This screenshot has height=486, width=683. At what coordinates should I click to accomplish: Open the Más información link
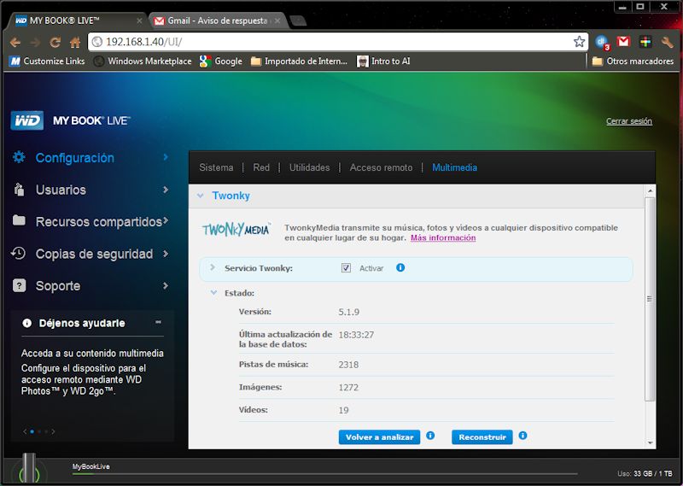coord(443,237)
